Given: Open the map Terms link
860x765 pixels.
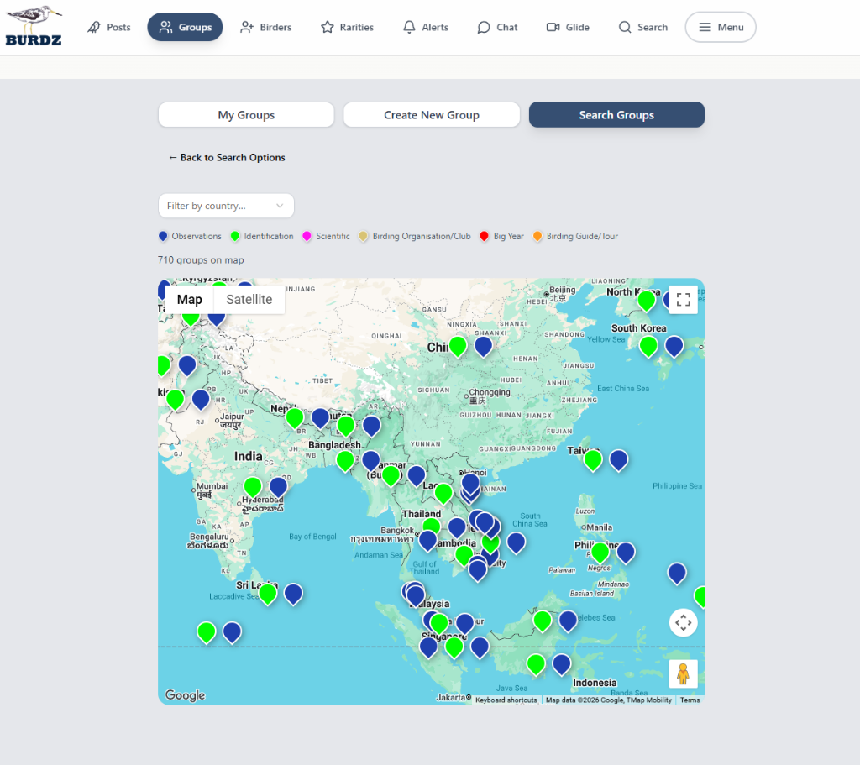Looking at the screenshot, I should pyautogui.click(x=690, y=700).
